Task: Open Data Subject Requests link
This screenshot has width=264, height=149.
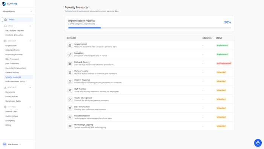Action: pyautogui.click(x=15, y=31)
